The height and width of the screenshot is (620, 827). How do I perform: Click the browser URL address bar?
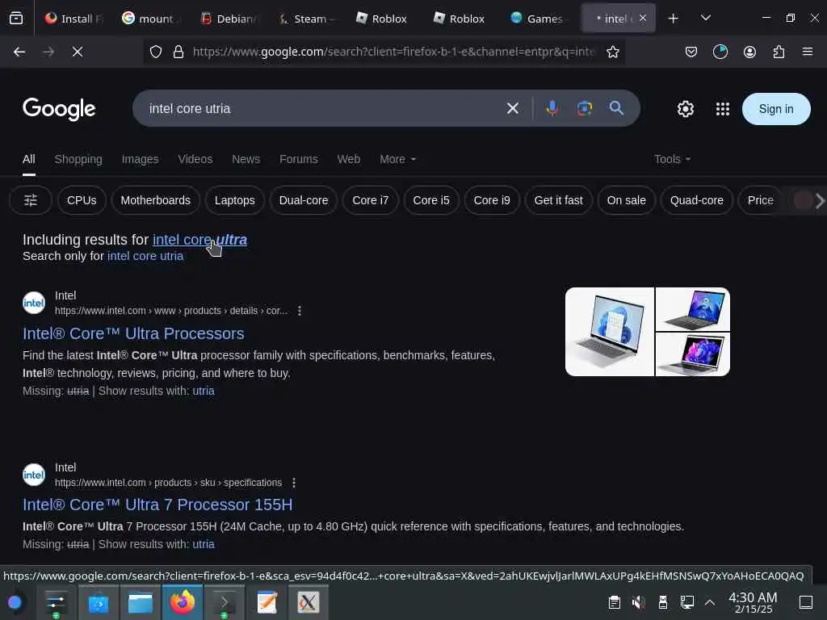[393, 52]
